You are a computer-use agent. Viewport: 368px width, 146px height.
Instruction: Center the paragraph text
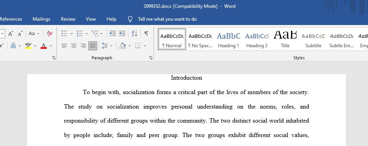pos(74,46)
